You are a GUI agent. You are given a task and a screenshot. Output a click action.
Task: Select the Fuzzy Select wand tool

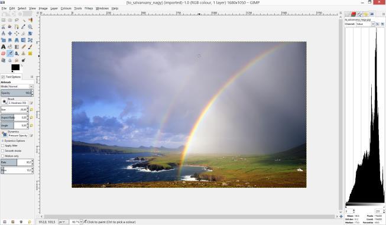point(24,21)
